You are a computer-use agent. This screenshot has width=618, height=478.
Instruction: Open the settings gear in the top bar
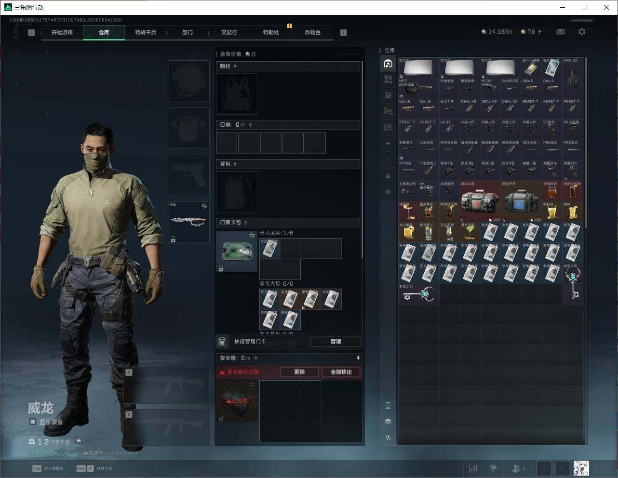(582, 32)
